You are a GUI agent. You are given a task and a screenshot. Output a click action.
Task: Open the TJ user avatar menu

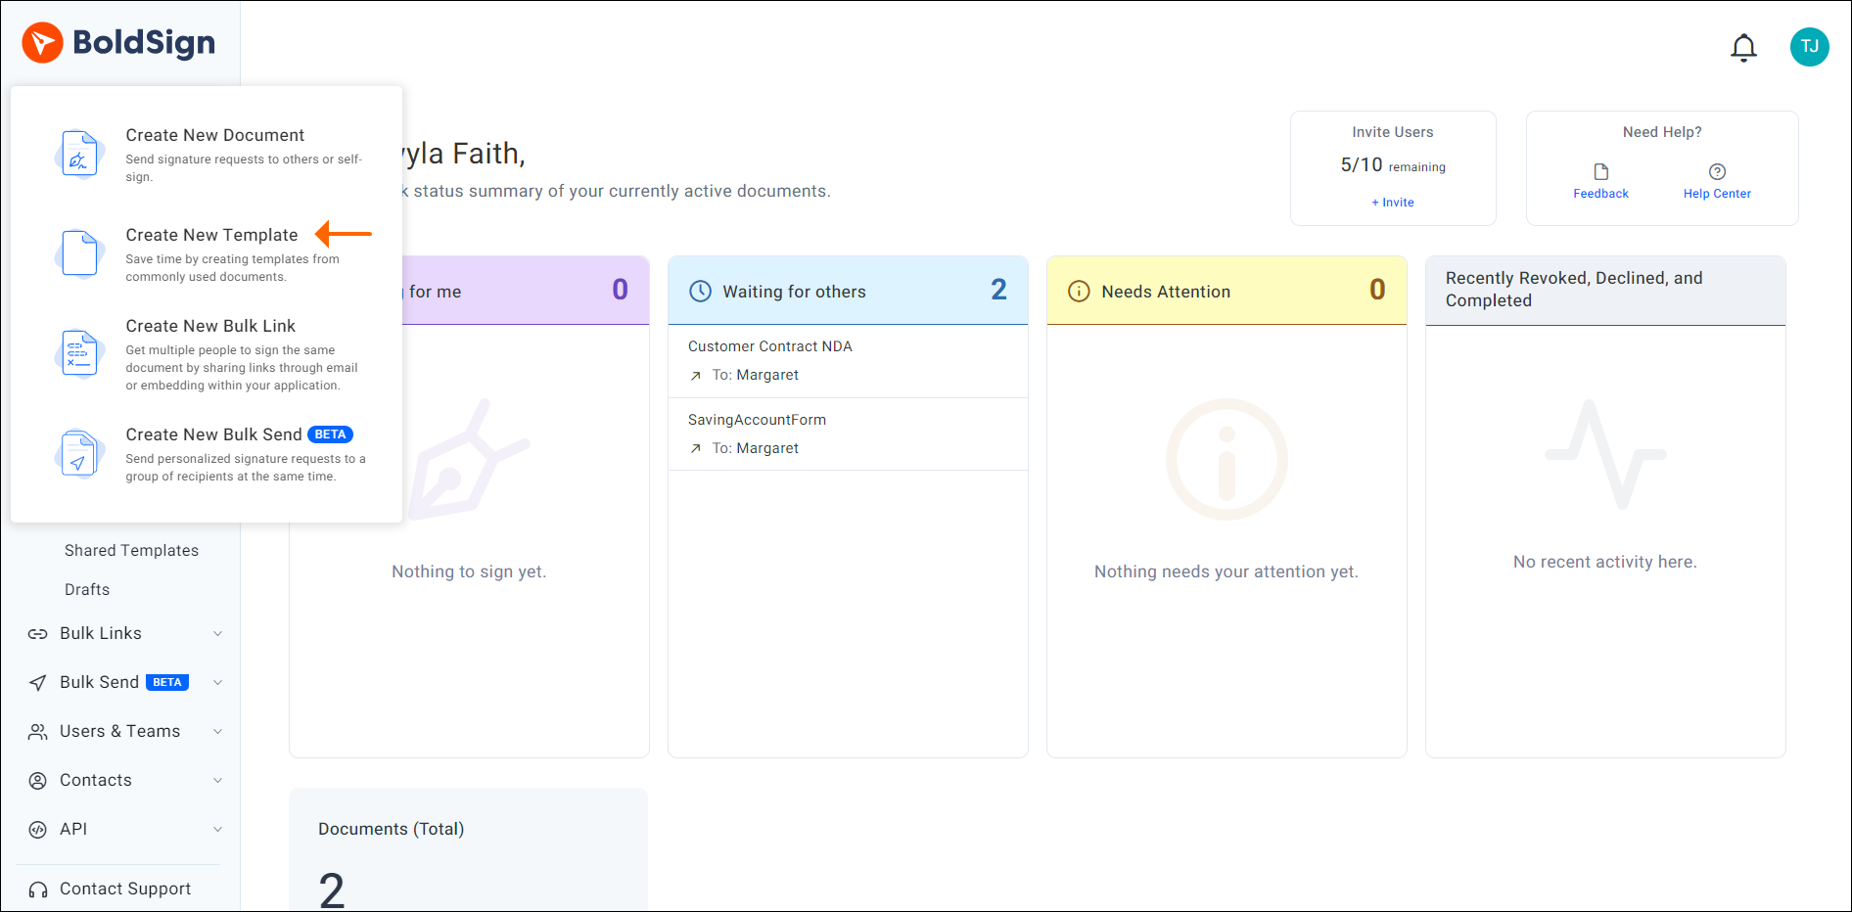point(1809,47)
